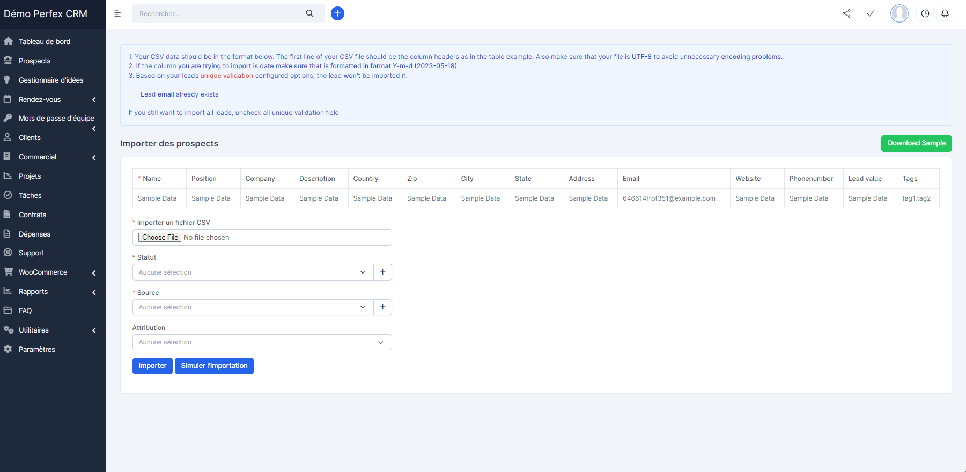Expand the WooCommerce submenu arrow

(94, 273)
